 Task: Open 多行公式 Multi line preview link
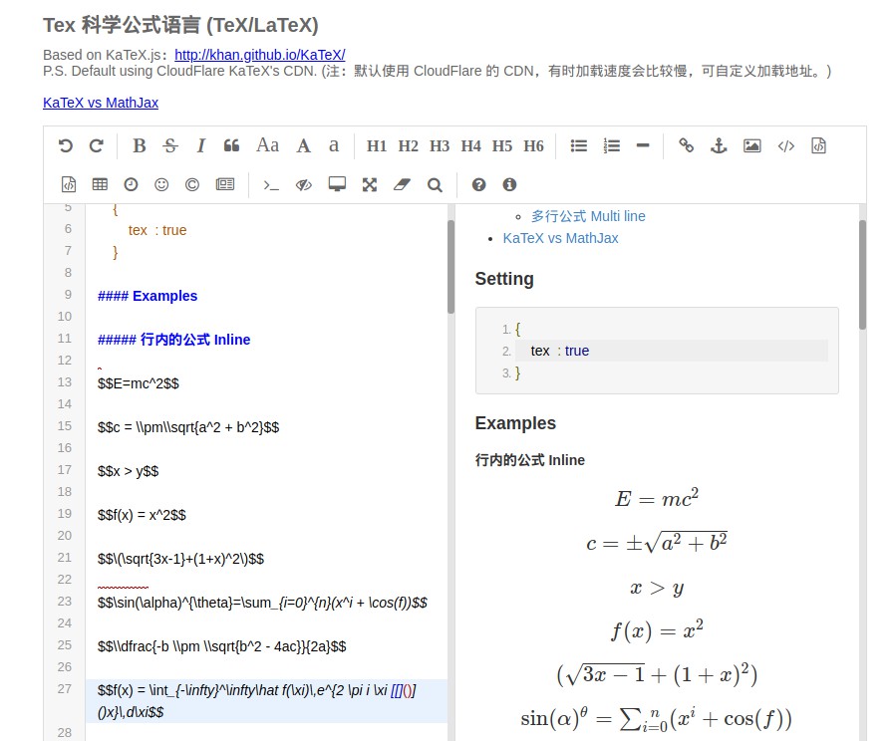pos(588,216)
